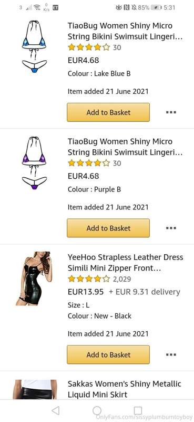Tap the recent apps square button
Screen dimensions: 194x422
pyautogui.click(x=138, y=410)
